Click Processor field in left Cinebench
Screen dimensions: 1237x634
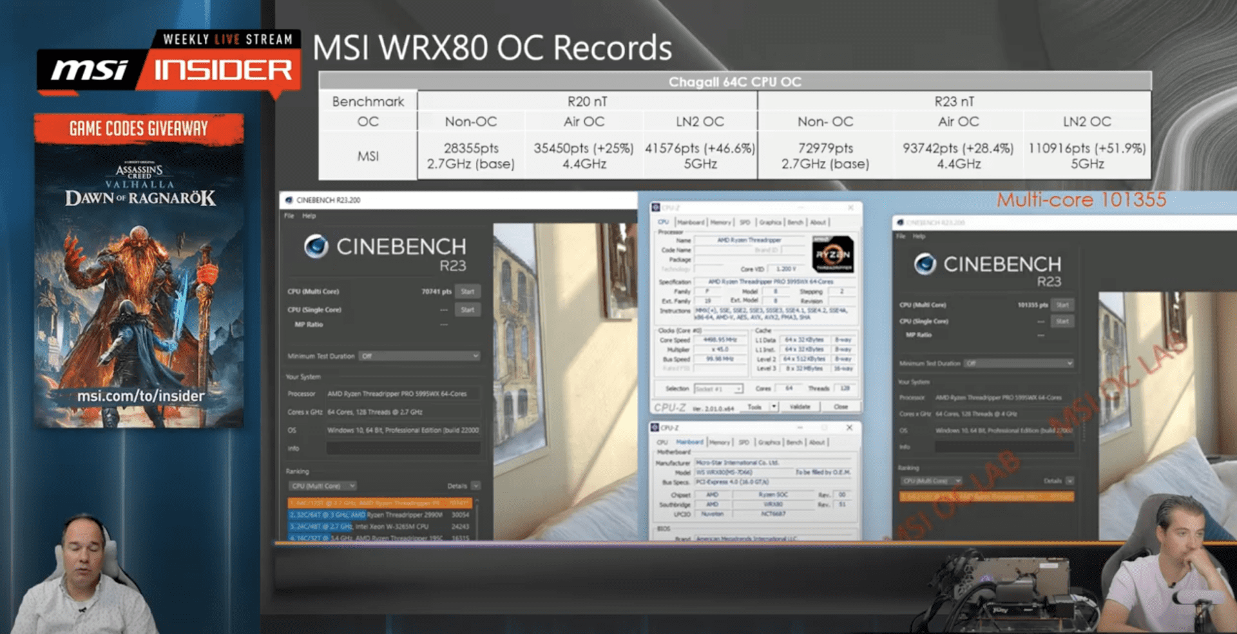tap(403, 394)
